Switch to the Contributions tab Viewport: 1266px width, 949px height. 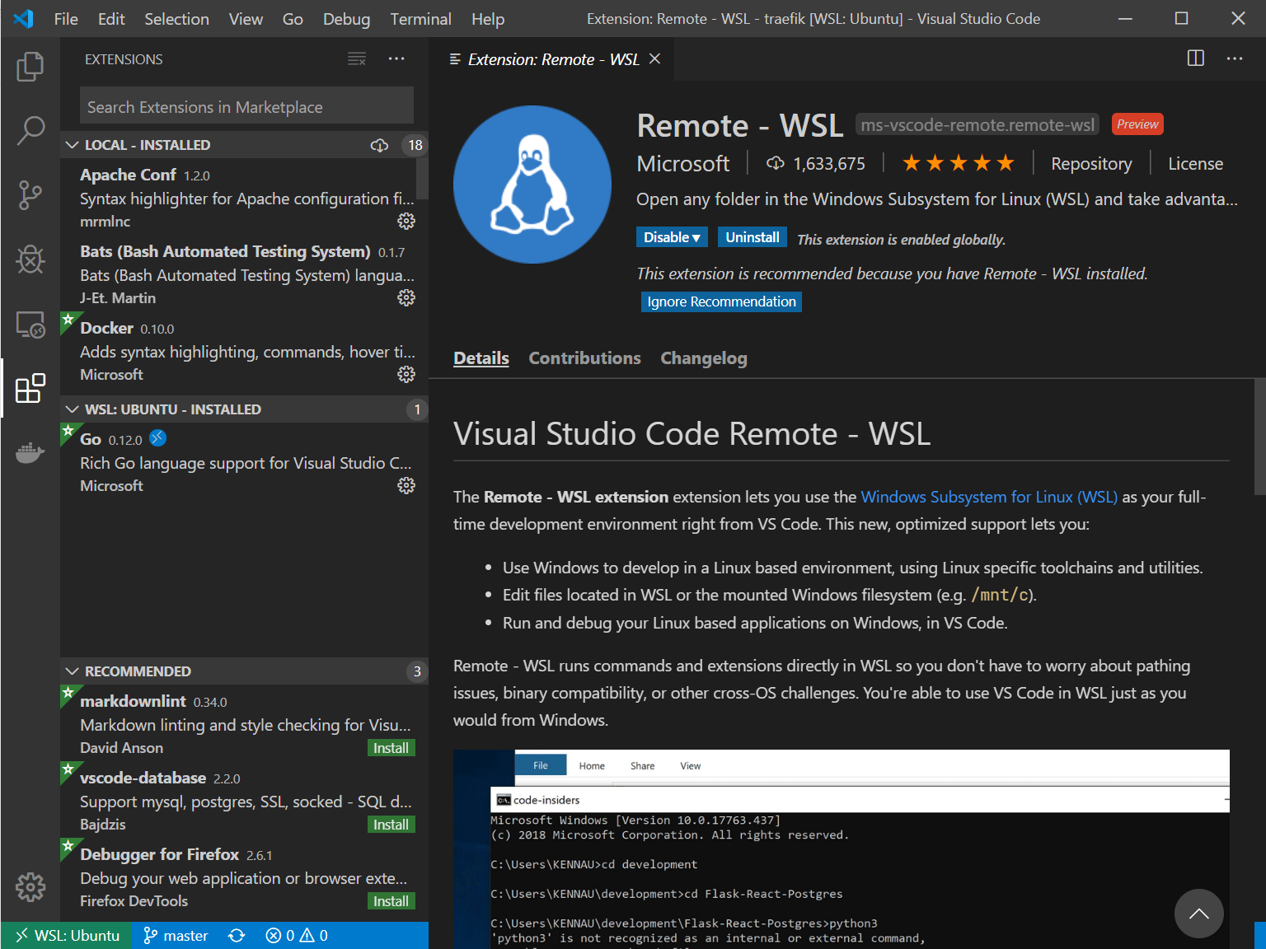pos(584,358)
